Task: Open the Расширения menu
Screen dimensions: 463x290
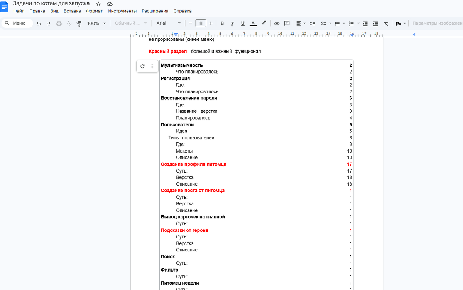Action: coord(155,11)
